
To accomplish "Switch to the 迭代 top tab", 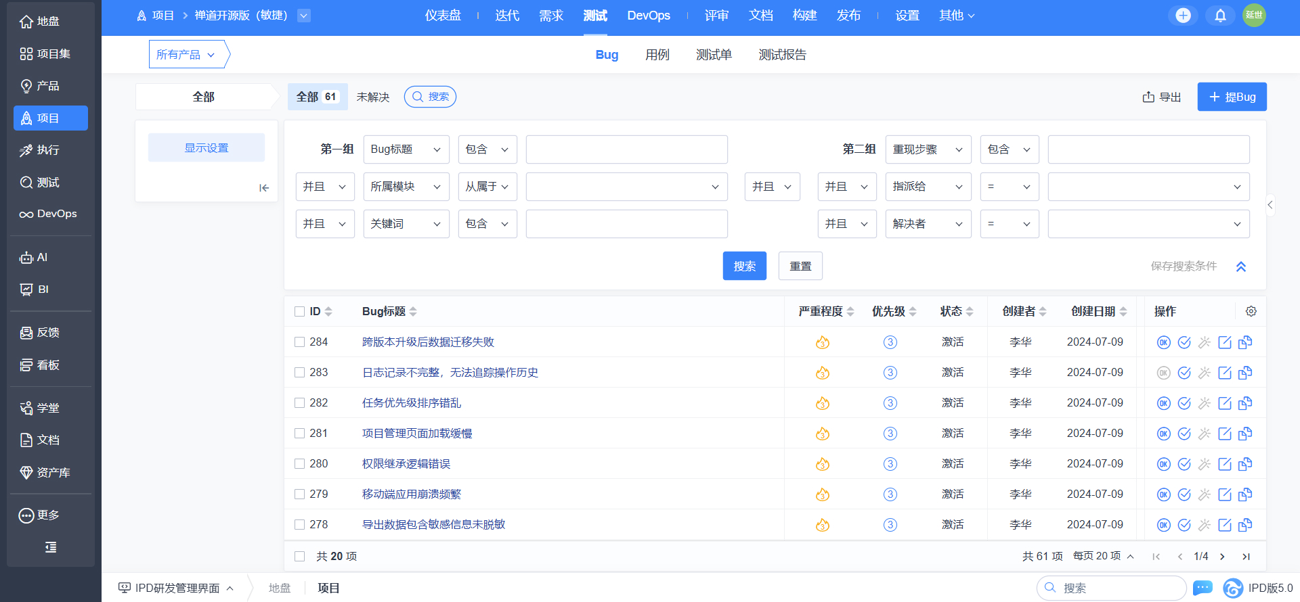I will coord(507,16).
